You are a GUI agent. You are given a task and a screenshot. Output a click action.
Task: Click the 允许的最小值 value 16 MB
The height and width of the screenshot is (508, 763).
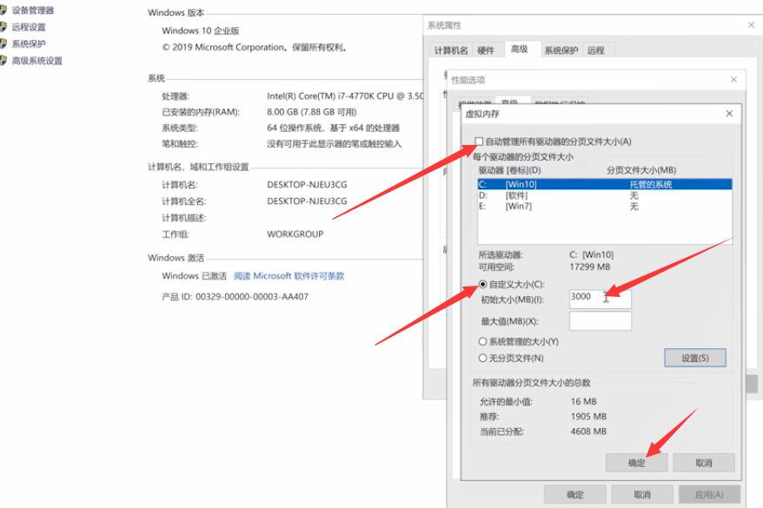(584, 401)
